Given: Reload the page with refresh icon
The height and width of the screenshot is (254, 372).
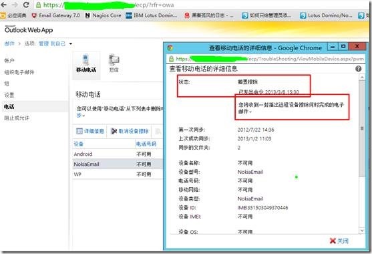Looking at the screenshot, I should click(x=26, y=5).
